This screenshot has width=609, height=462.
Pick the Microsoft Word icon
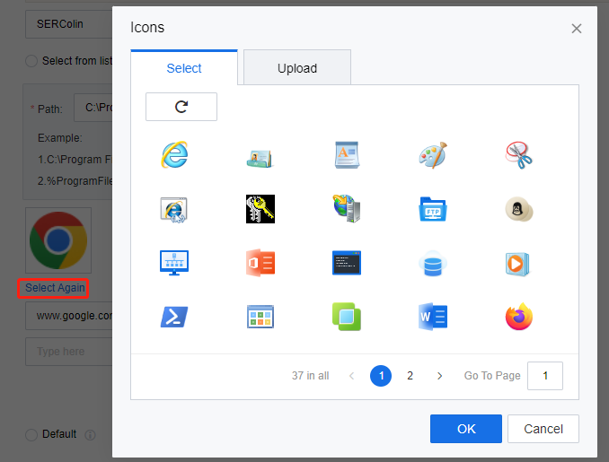(433, 317)
